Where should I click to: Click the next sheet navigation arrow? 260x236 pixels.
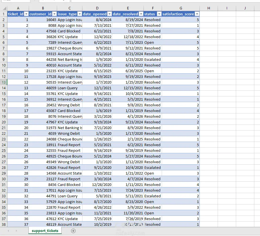click(16, 231)
